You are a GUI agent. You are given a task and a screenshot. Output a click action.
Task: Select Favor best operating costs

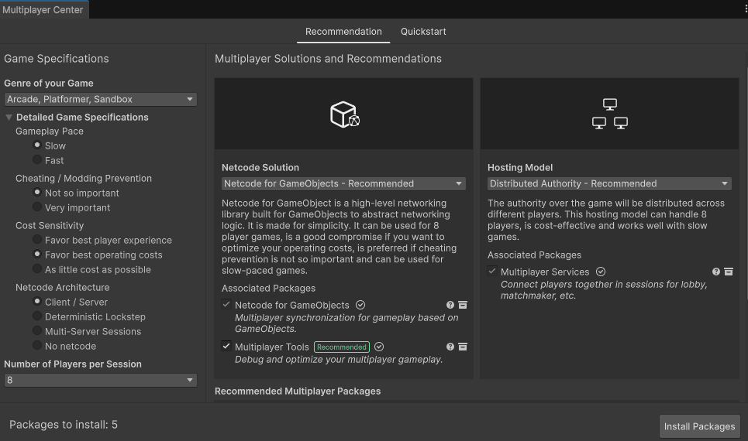(x=37, y=255)
